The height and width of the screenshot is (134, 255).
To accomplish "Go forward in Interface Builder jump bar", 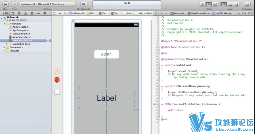I will pos(65,13).
